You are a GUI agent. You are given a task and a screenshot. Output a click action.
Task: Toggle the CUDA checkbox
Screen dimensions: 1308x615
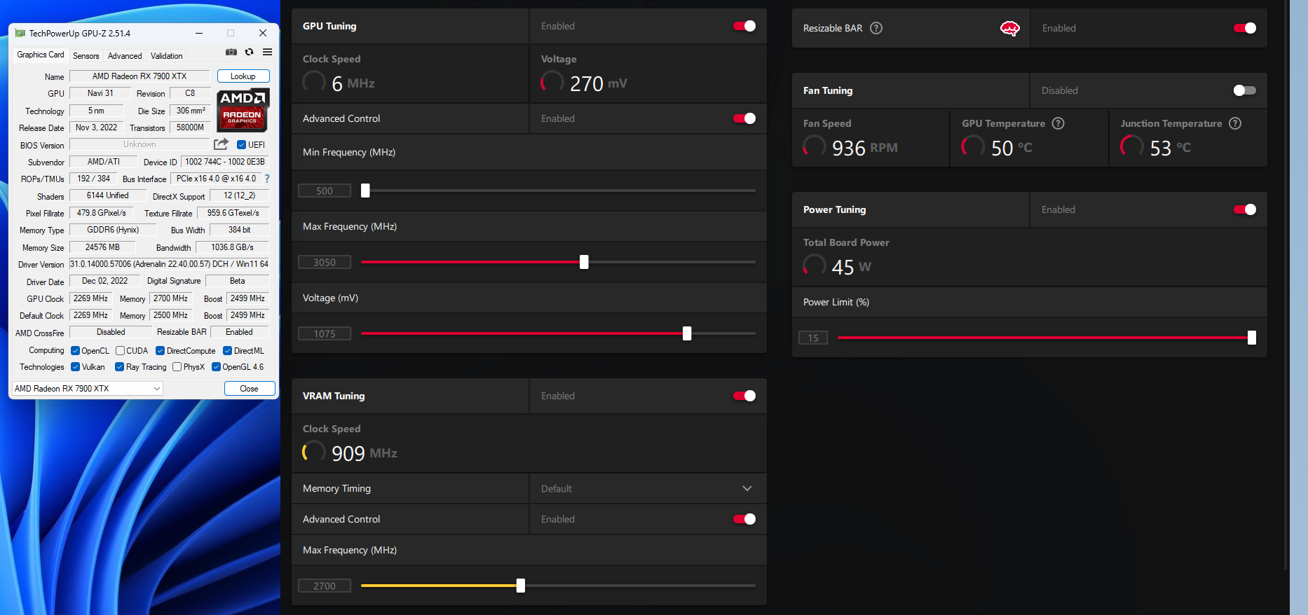(120, 351)
